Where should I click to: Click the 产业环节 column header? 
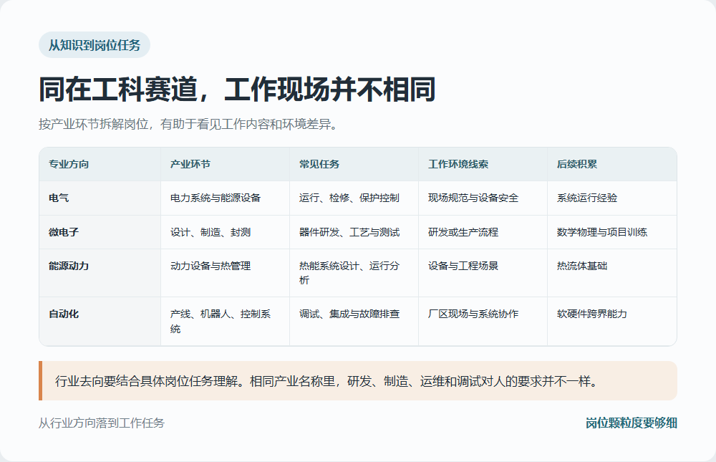[225, 164]
